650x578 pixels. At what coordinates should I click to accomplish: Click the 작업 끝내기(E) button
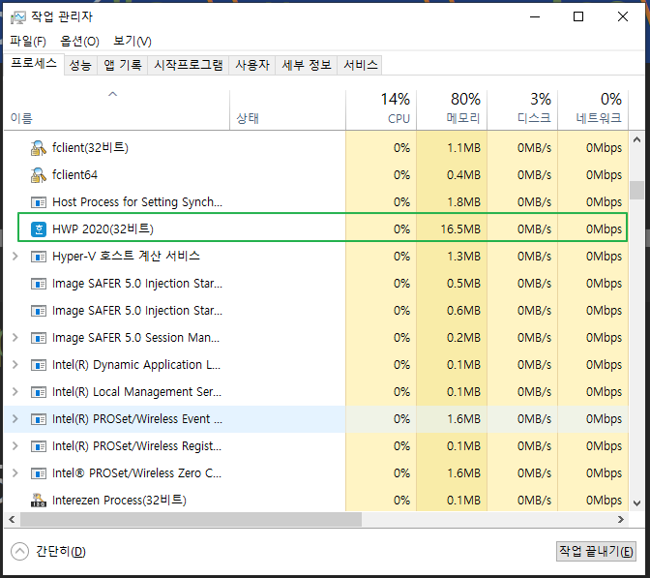pyautogui.click(x=596, y=552)
